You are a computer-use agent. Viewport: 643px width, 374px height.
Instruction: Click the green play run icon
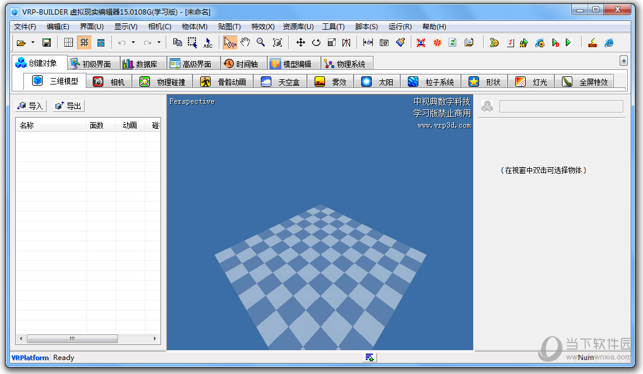point(568,43)
